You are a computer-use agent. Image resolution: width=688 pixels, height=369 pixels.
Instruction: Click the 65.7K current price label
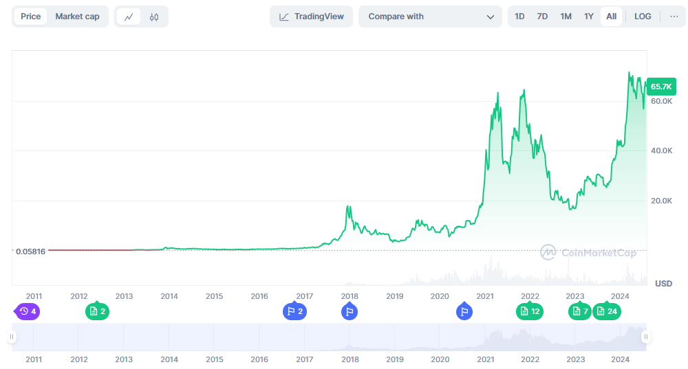[x=661, y=87]
